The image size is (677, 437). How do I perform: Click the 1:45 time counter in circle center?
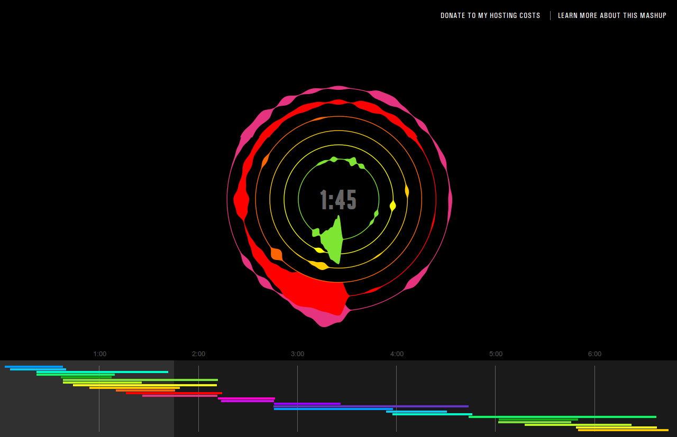[x=338, y=200]
